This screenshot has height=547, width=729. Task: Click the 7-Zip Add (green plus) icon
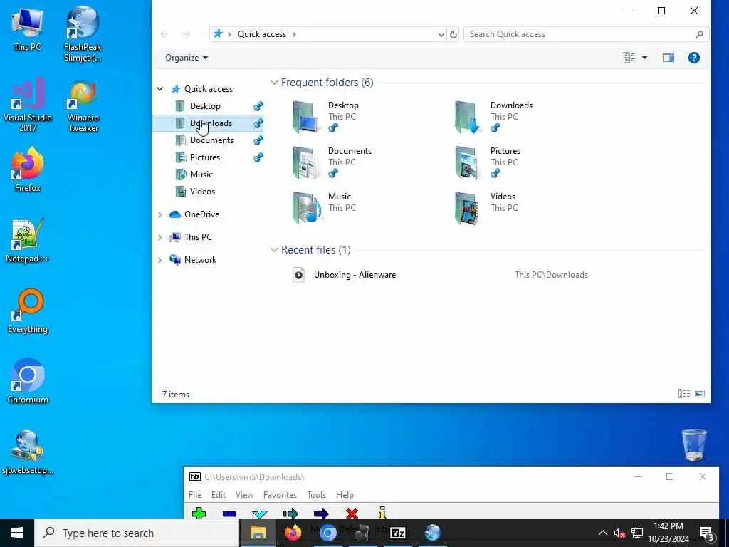(x=199, y=513)
